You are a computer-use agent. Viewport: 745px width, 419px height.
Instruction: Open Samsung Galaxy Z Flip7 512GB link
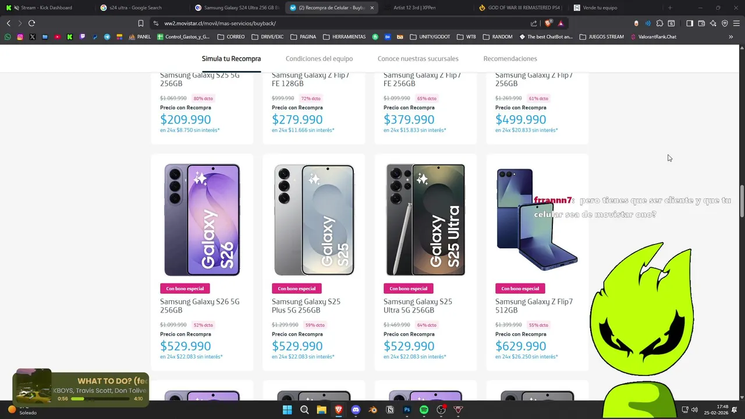pos(534,306)
